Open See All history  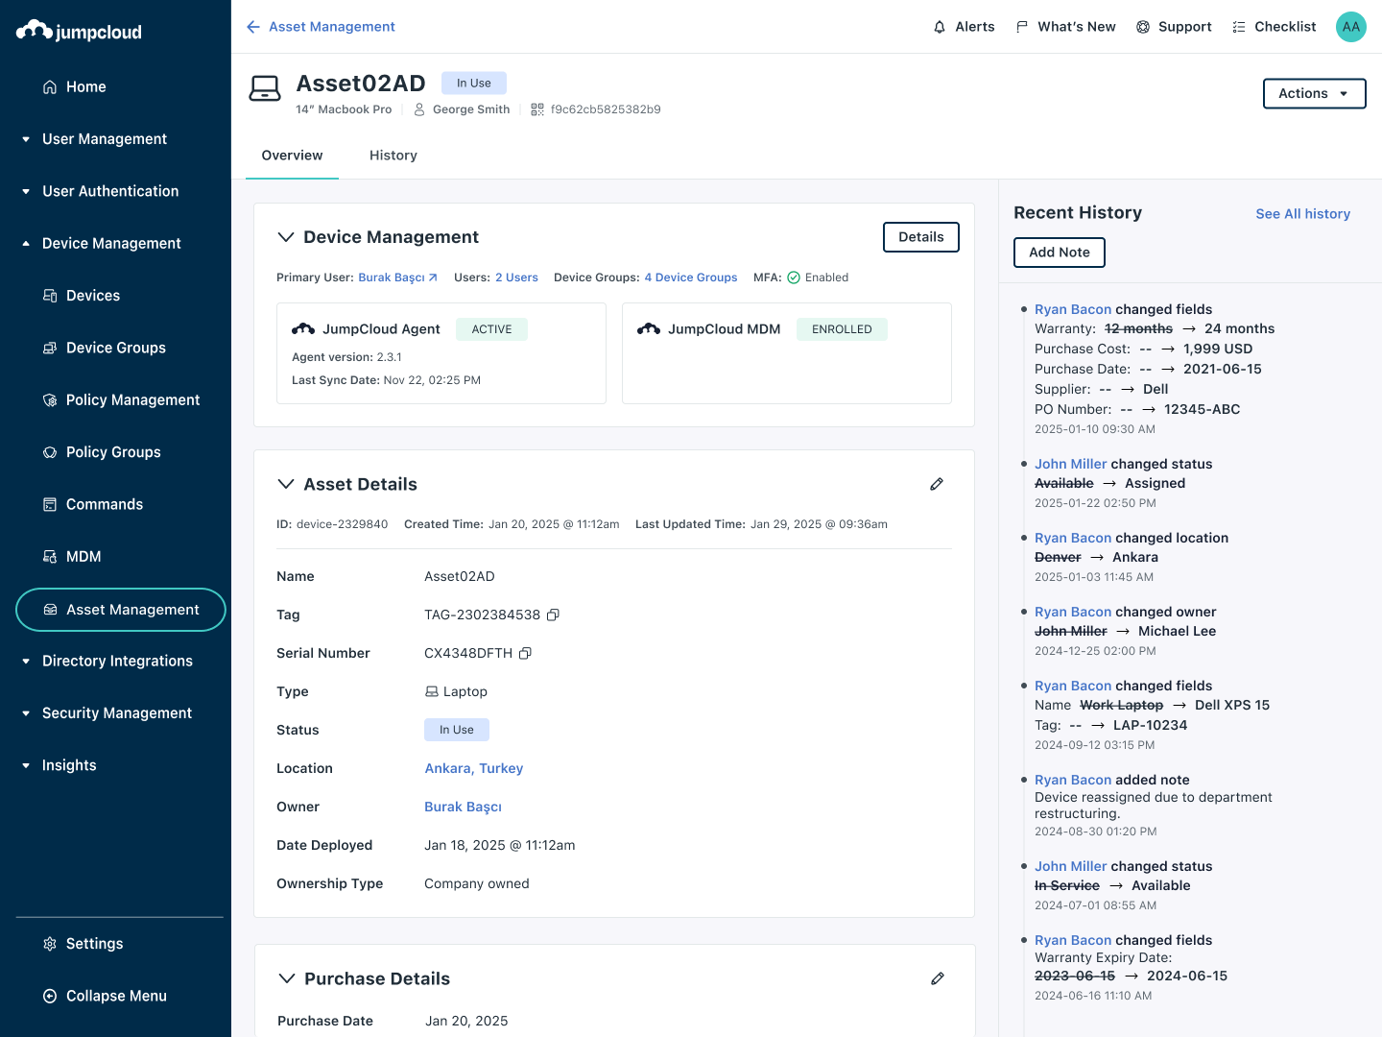[x=1302, y=213]
